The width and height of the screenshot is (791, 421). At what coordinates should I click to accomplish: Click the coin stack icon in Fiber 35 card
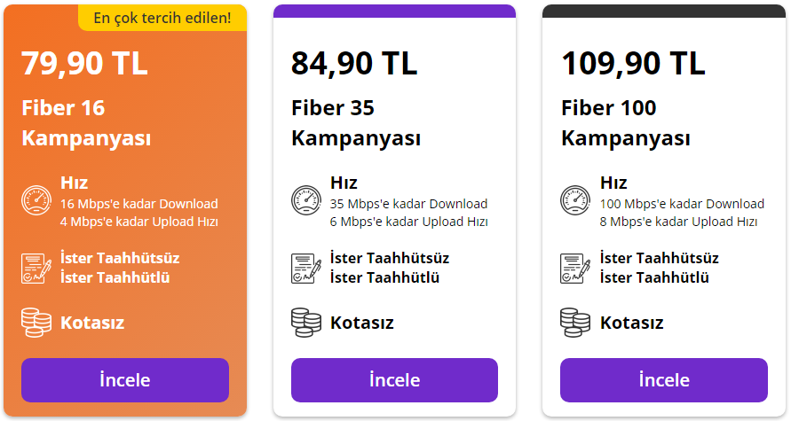pyautogui.click(x=306, y=323)
